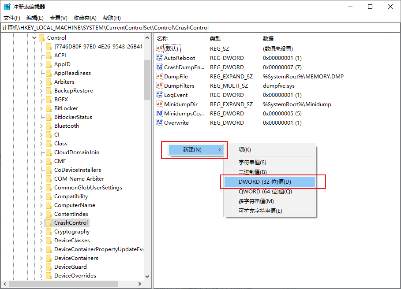Click the icon beside MinidumpDir entry
Viewport: 401px width, 289px height.
coord(160,104)
